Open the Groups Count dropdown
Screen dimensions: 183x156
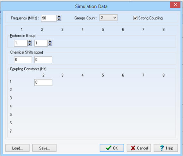[x=109, y=18]
